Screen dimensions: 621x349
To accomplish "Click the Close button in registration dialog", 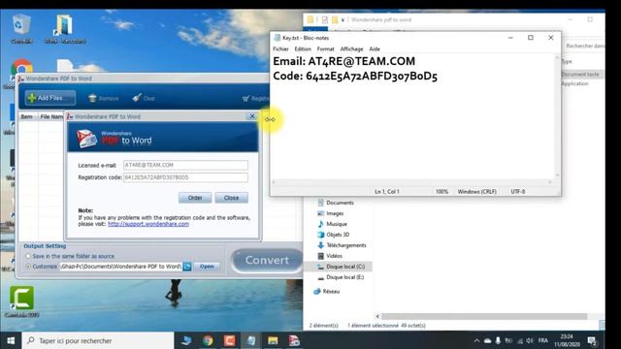I will 231,198.
